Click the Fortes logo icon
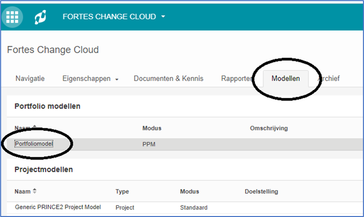 (x=40, y=17)
